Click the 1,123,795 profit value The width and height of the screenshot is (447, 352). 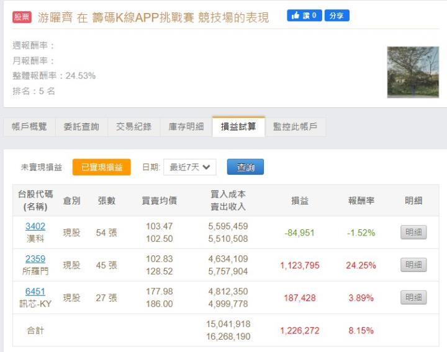point(300,265)
